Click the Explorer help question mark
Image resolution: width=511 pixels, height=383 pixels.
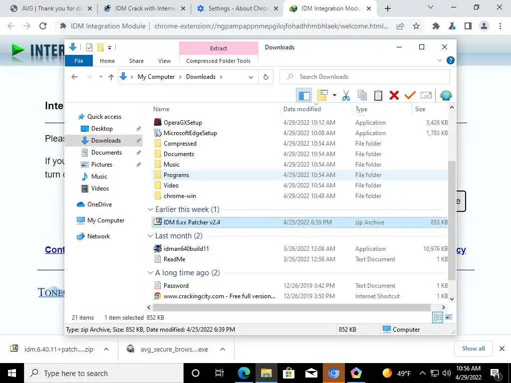pyautogui.click(x=451, y=60)
